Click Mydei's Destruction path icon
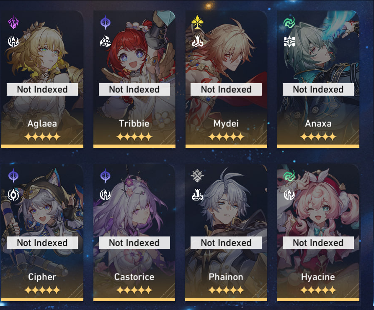The width and height of the screenshot is (374, 310). 197,41
